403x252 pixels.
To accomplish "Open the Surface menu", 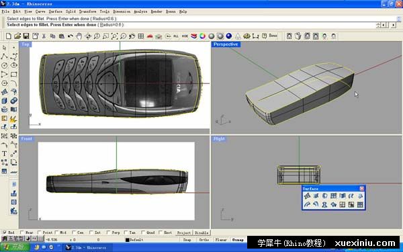I will [x=55, y=11].
